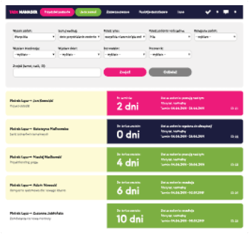Viewport: 249px width, 234px height.
Task: Click the small icon right of the speech bubble
Action: [235, 12]
